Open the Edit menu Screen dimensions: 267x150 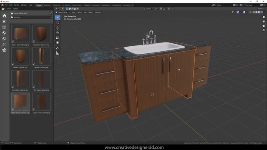point(11,5)
